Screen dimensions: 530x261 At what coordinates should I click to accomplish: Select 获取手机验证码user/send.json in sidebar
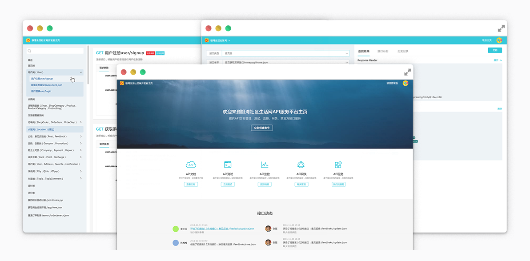[x=47, y=85]
